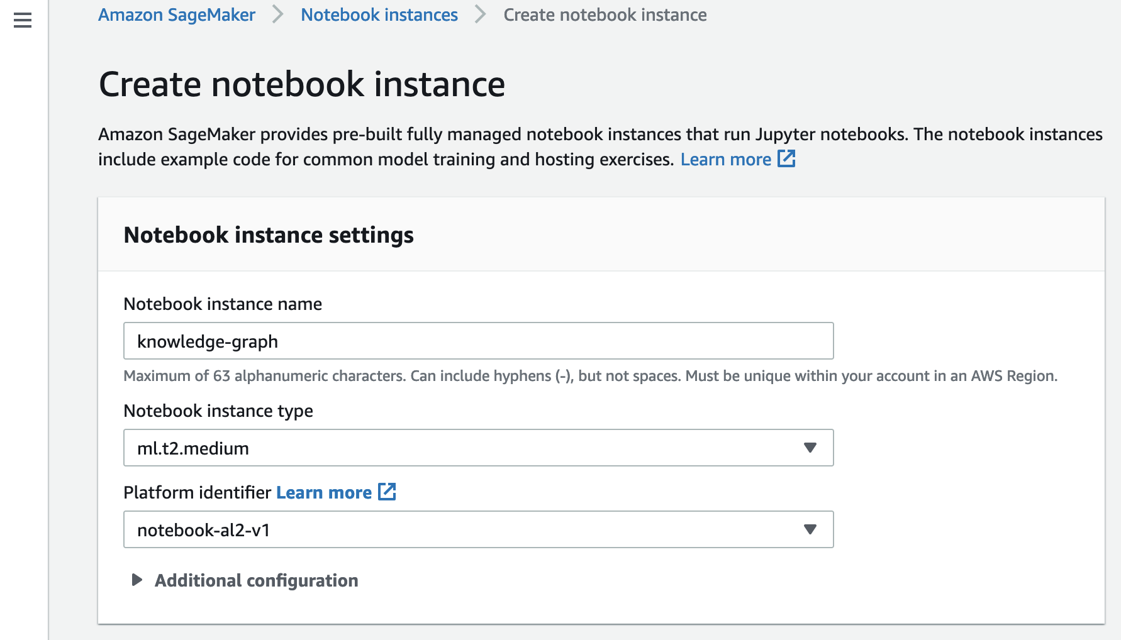Click the Notebook instance type label
The width and height of the screenshot is (1121, 640).
point(218,411)
